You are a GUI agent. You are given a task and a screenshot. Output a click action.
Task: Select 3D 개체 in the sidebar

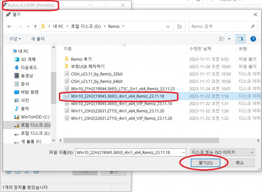click(x=25, y=59)
